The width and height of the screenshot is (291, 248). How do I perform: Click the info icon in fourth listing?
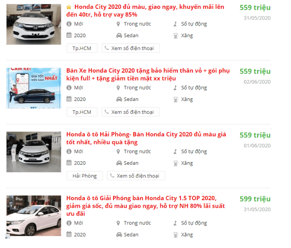click(x=69, y=223)
